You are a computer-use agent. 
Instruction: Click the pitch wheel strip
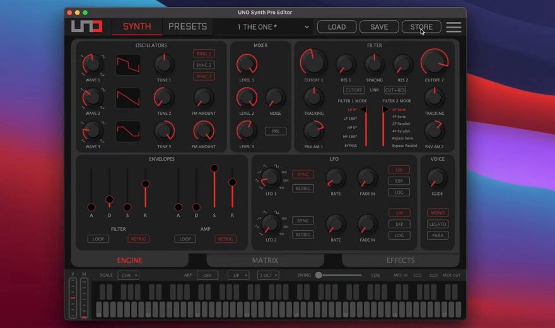[73, 298]
